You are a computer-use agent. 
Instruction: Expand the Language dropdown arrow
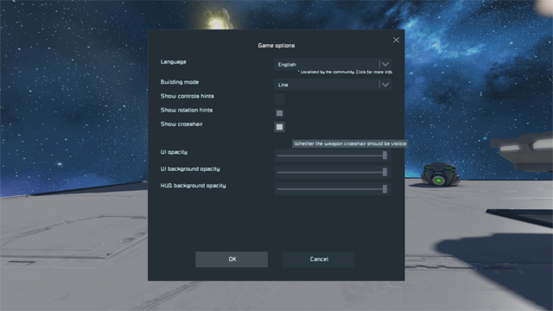pos(385,64)
